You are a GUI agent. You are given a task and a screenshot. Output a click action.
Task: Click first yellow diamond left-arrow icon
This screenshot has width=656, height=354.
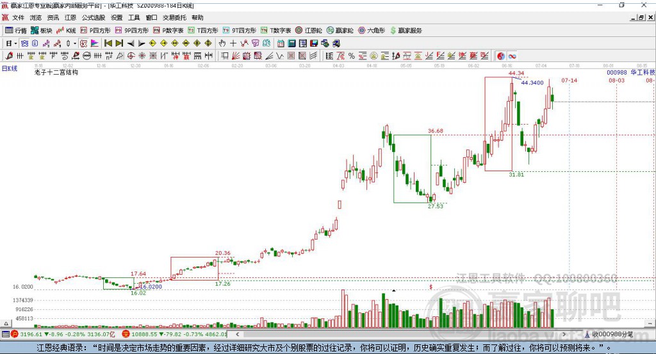click(x=152, y=43)
